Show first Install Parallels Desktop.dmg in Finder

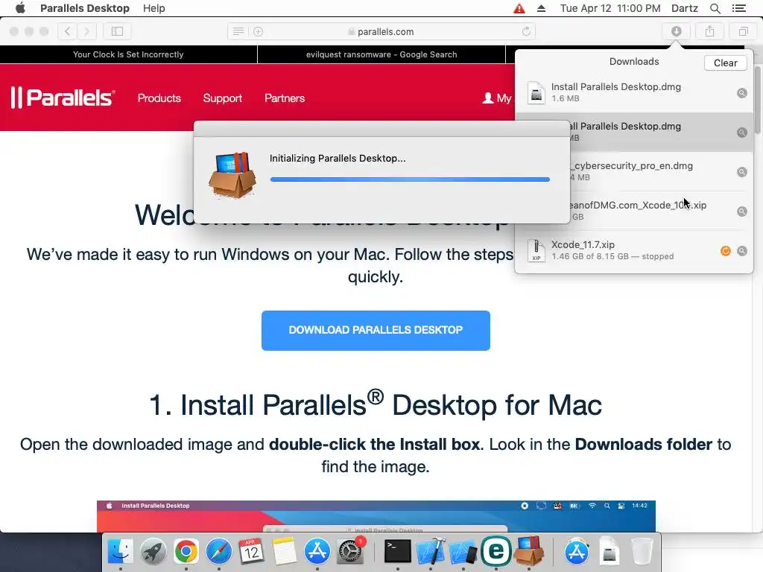(x=741, y=93)
